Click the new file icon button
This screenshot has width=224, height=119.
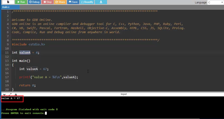point(8,2)
